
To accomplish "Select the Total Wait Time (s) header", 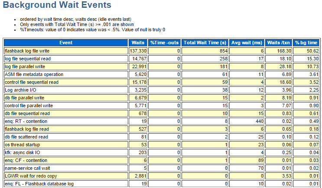I will (205, 43).
